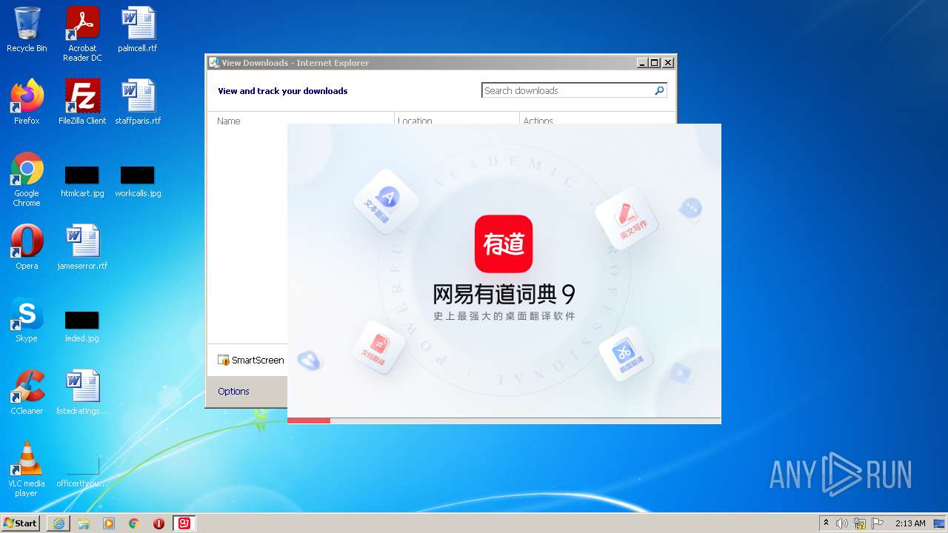The height and width of the screenshot is (533, 948).
Task: Launch CCleaner from desktop
Action: point(27,392)
